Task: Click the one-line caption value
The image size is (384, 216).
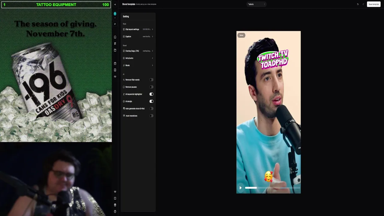Action: pyautogui.click(x=147, y=37)
